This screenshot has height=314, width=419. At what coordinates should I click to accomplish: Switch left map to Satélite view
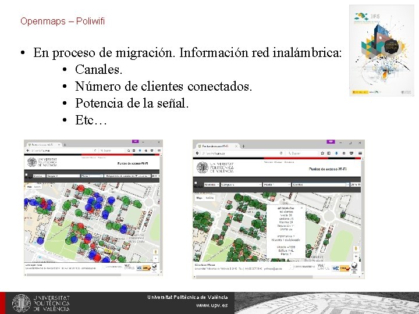point(38,187)
